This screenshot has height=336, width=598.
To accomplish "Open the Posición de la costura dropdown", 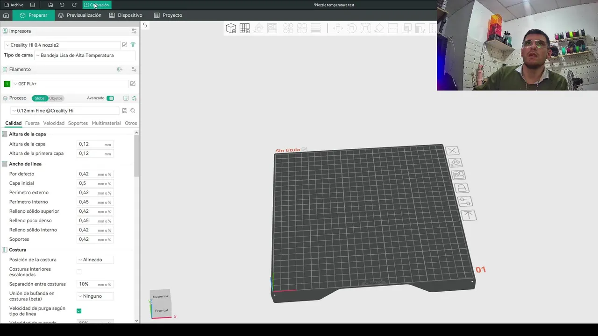I will (95, 259).
